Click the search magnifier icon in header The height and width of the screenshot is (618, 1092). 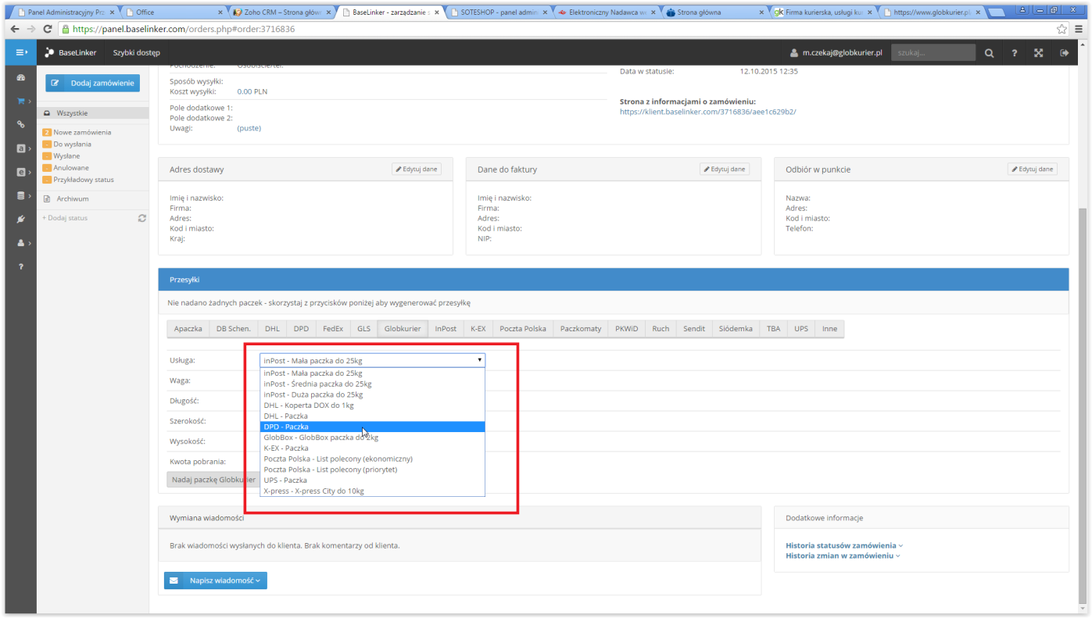989,53
